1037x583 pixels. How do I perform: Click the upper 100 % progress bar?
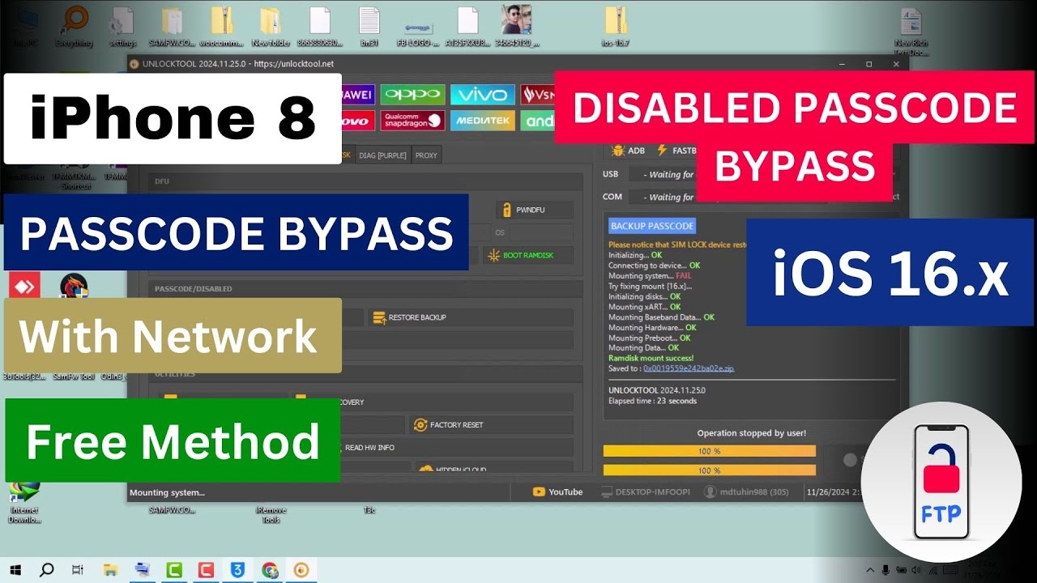710,451
